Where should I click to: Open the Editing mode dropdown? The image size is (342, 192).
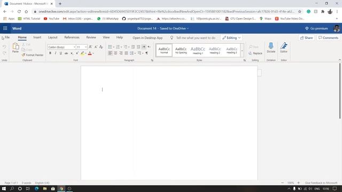click(231, 38)
